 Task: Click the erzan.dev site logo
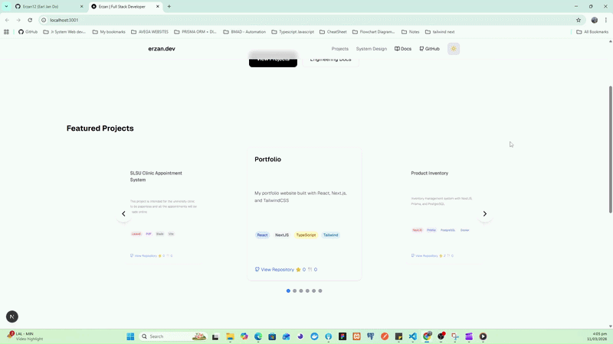[162, 49]
